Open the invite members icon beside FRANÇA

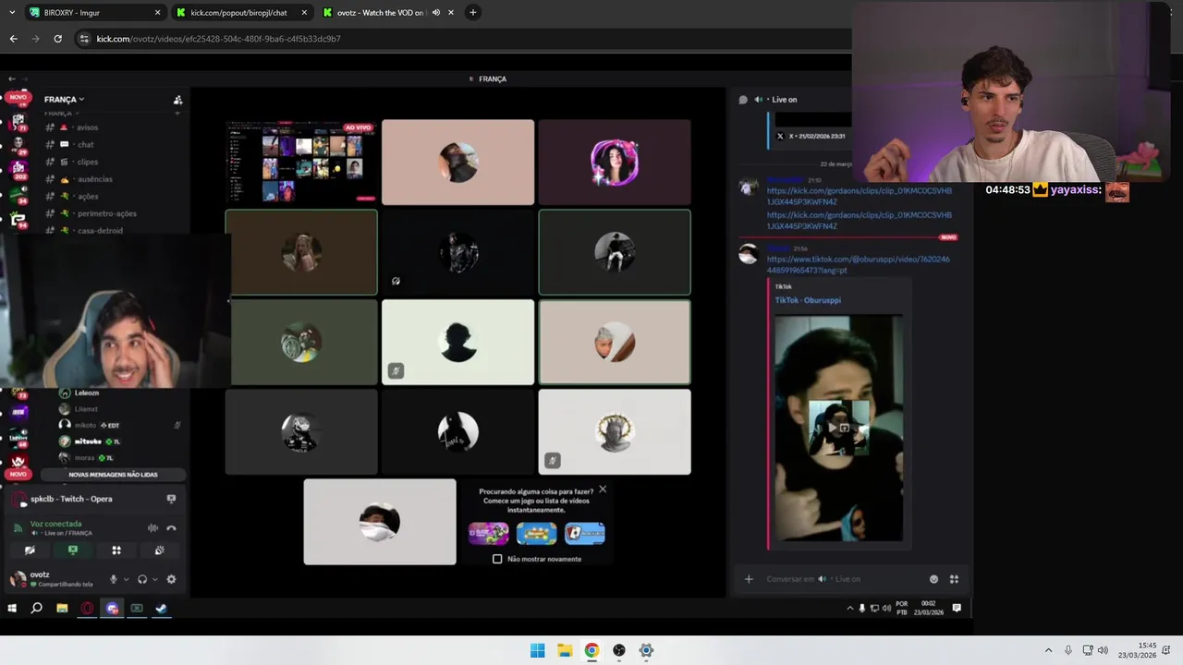point(177,100)
